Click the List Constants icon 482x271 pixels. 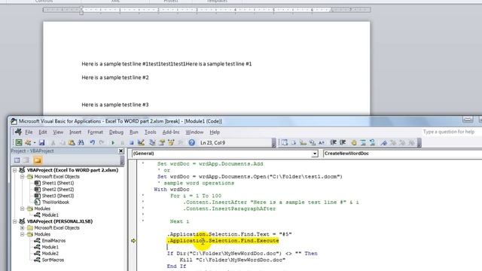point(294,142)
